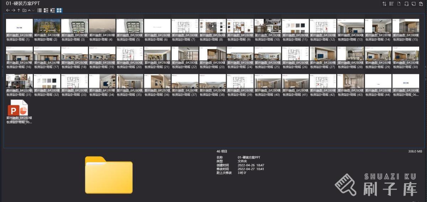This screenshot has height=202, width=427.
Task: Switch to the indented tiles view mode
Action: tap(52, 10)
